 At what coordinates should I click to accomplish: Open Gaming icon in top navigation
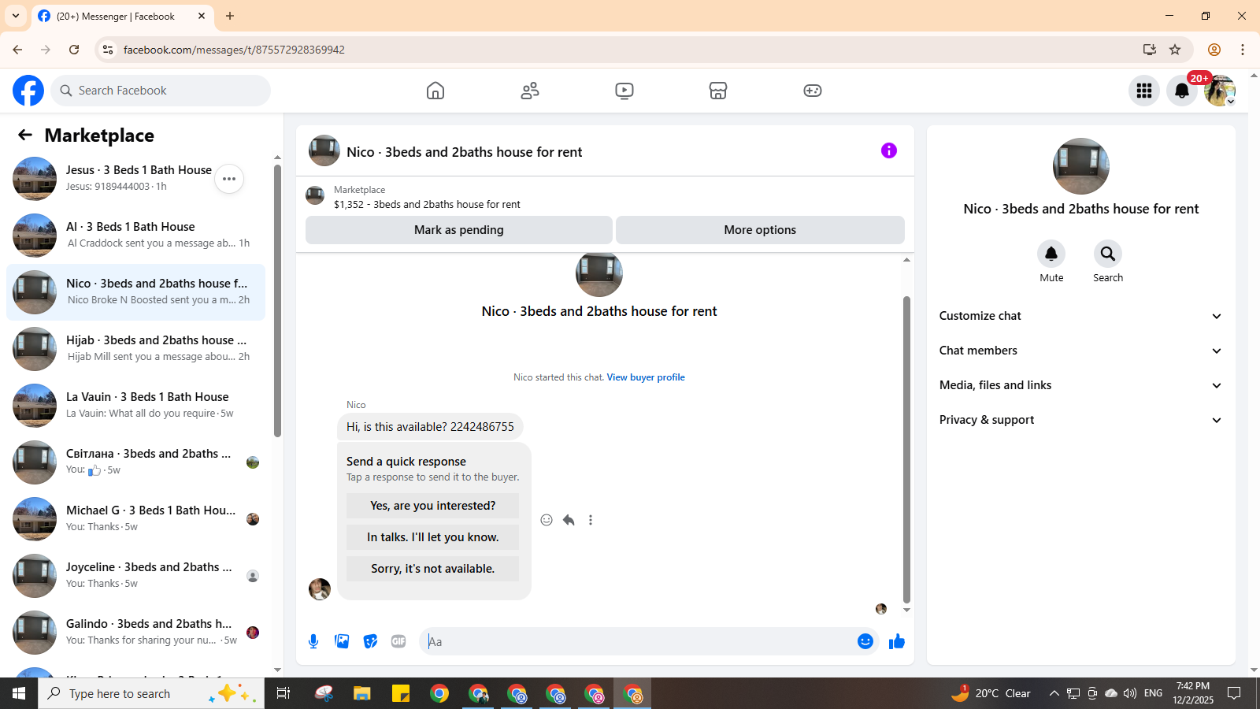(813, 91)
